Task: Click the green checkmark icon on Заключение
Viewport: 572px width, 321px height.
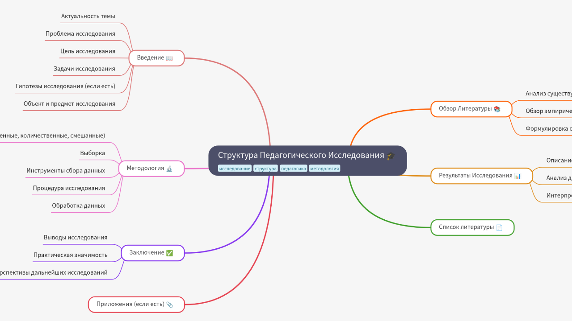Action: click(x=168, y=252)
